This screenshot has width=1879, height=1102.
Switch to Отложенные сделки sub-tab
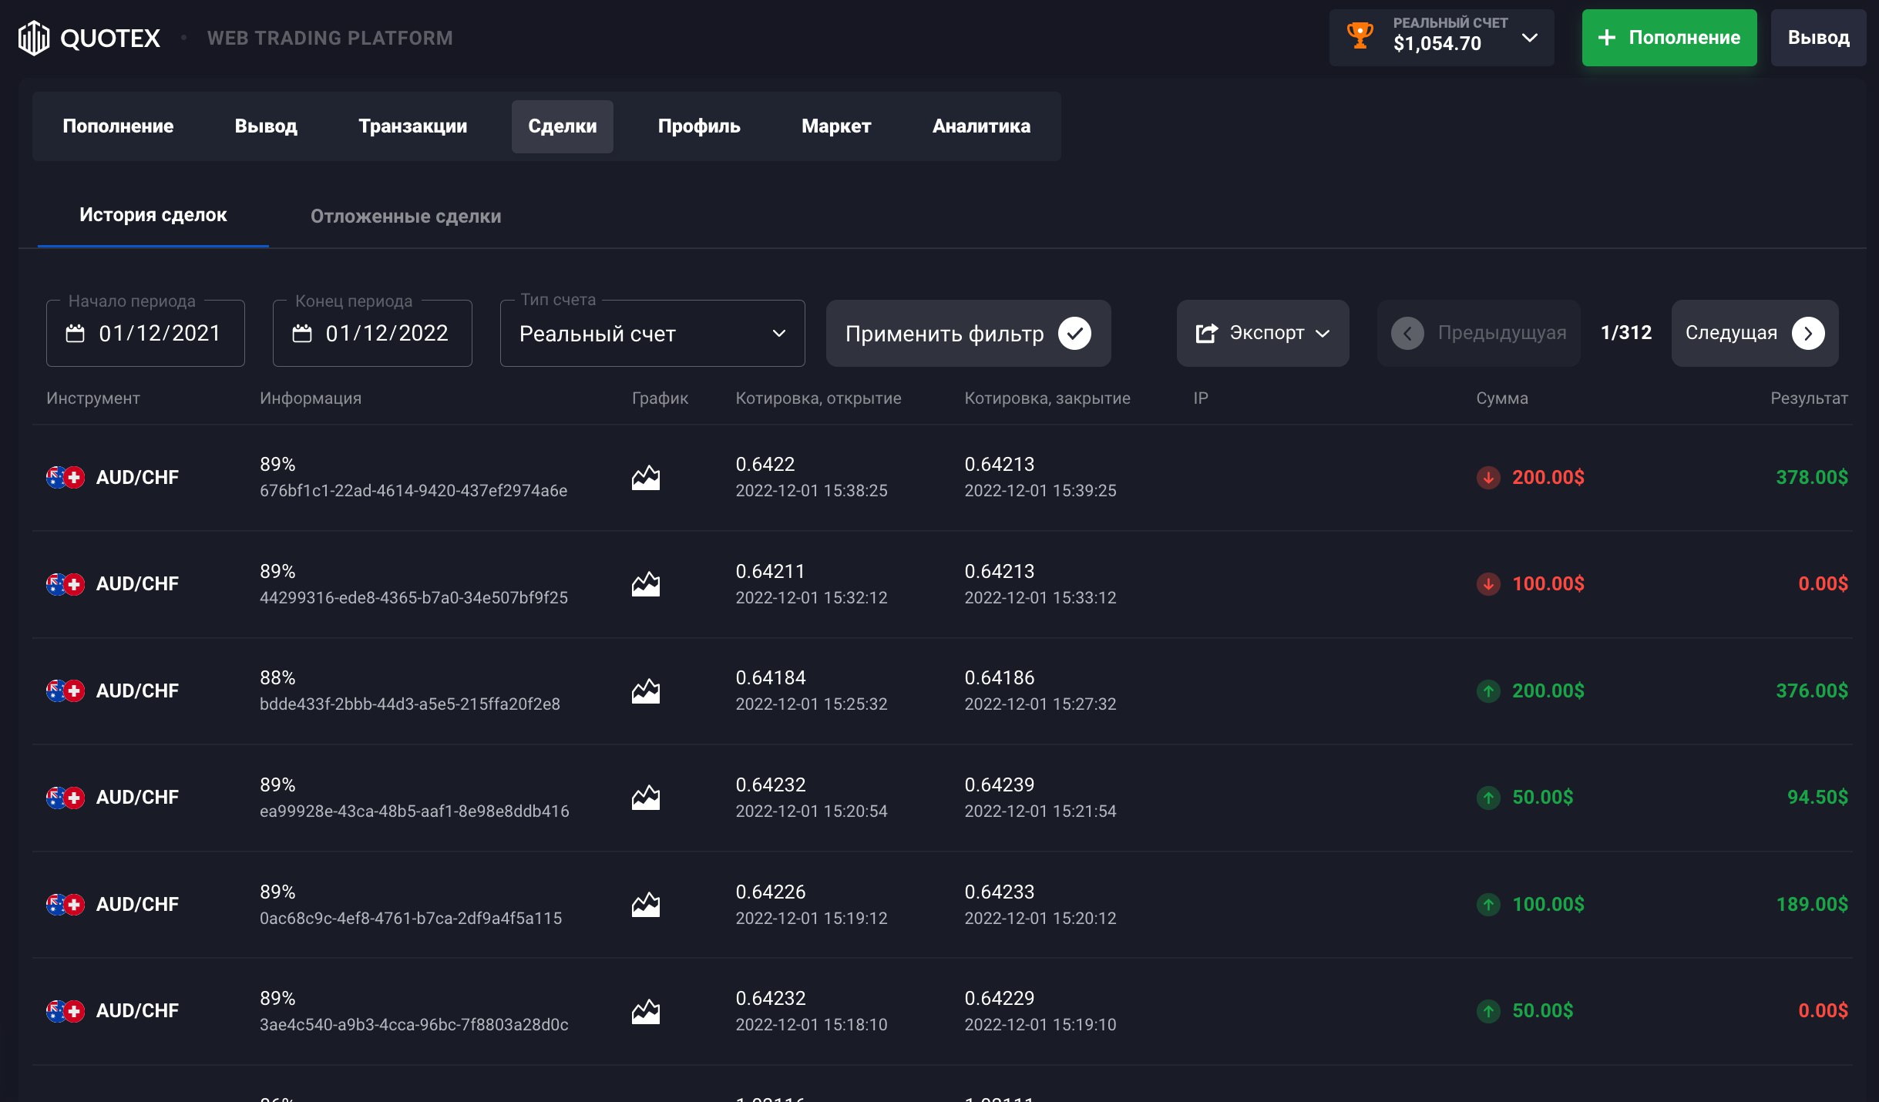tap(405, 217)
